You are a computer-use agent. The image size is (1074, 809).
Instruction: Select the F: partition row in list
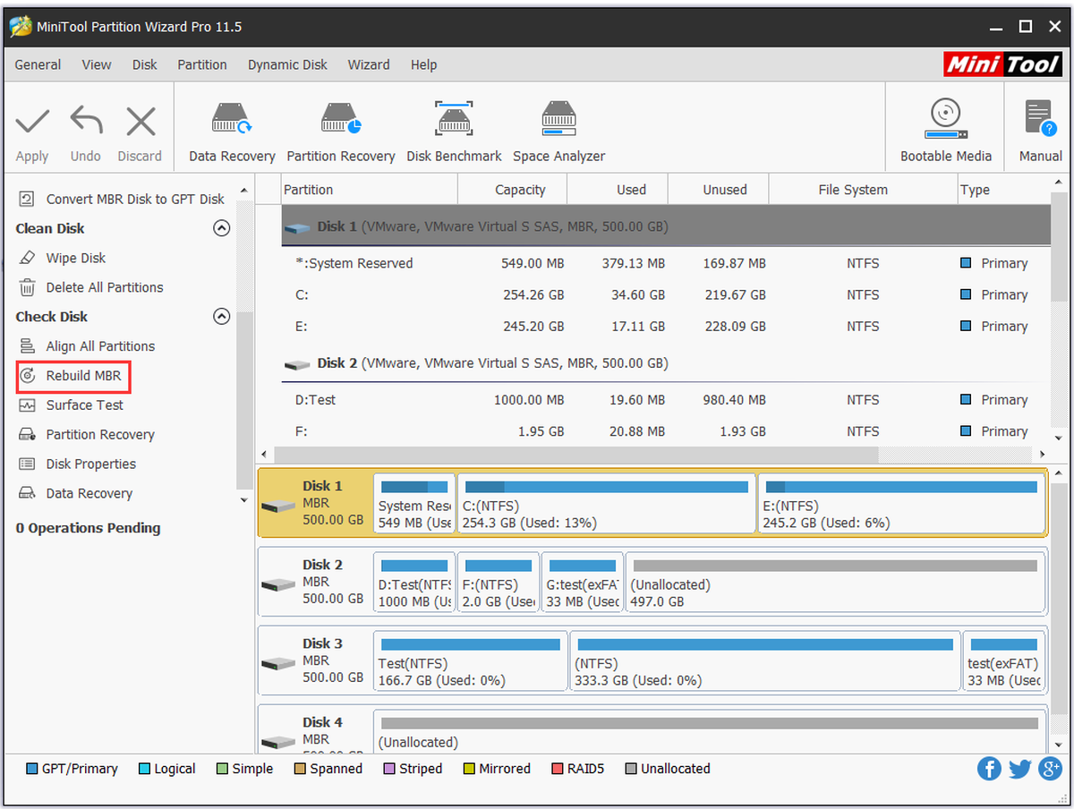coord(666,431)
